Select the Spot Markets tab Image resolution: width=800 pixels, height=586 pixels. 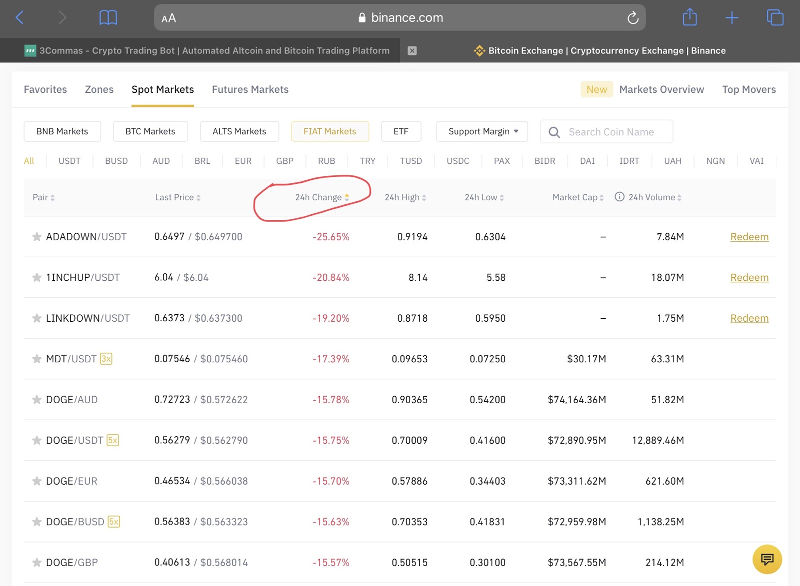coord(162,89)
